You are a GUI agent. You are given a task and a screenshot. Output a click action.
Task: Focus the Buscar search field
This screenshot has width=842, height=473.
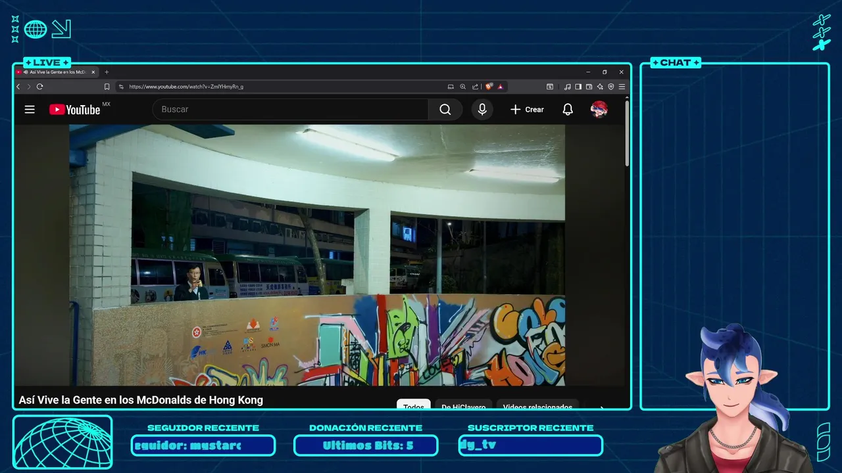[x=290, y=110]
